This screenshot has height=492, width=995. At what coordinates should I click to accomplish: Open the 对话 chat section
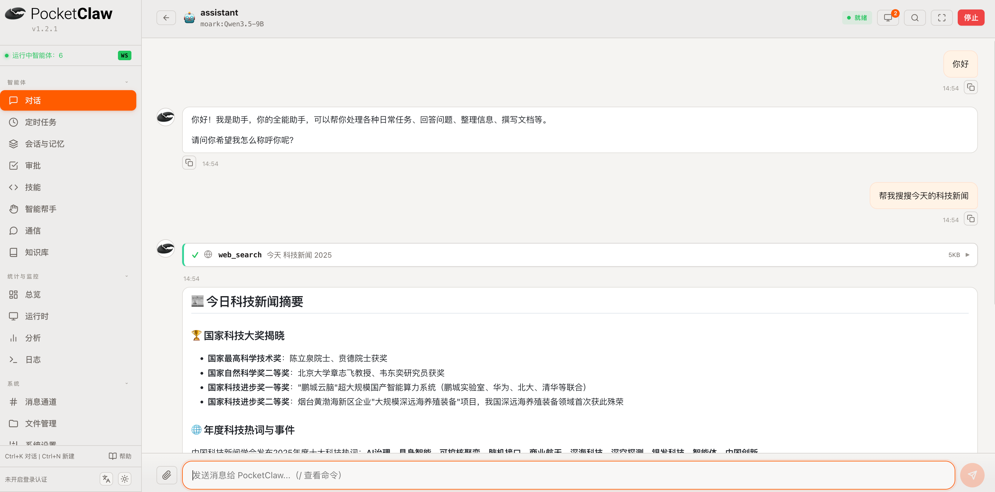[x=68, y=101]
